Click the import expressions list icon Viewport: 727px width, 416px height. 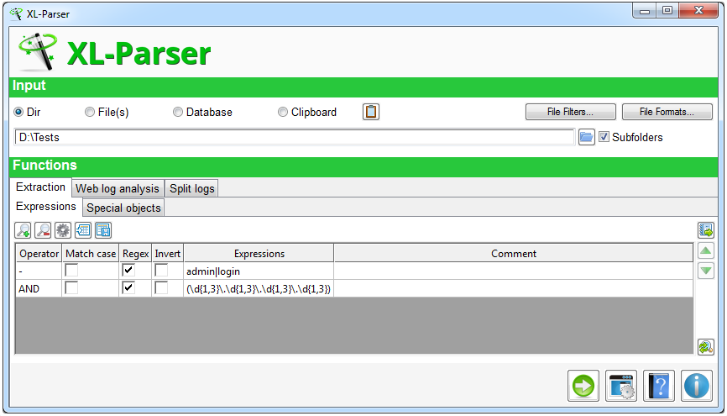coord(83,230)
